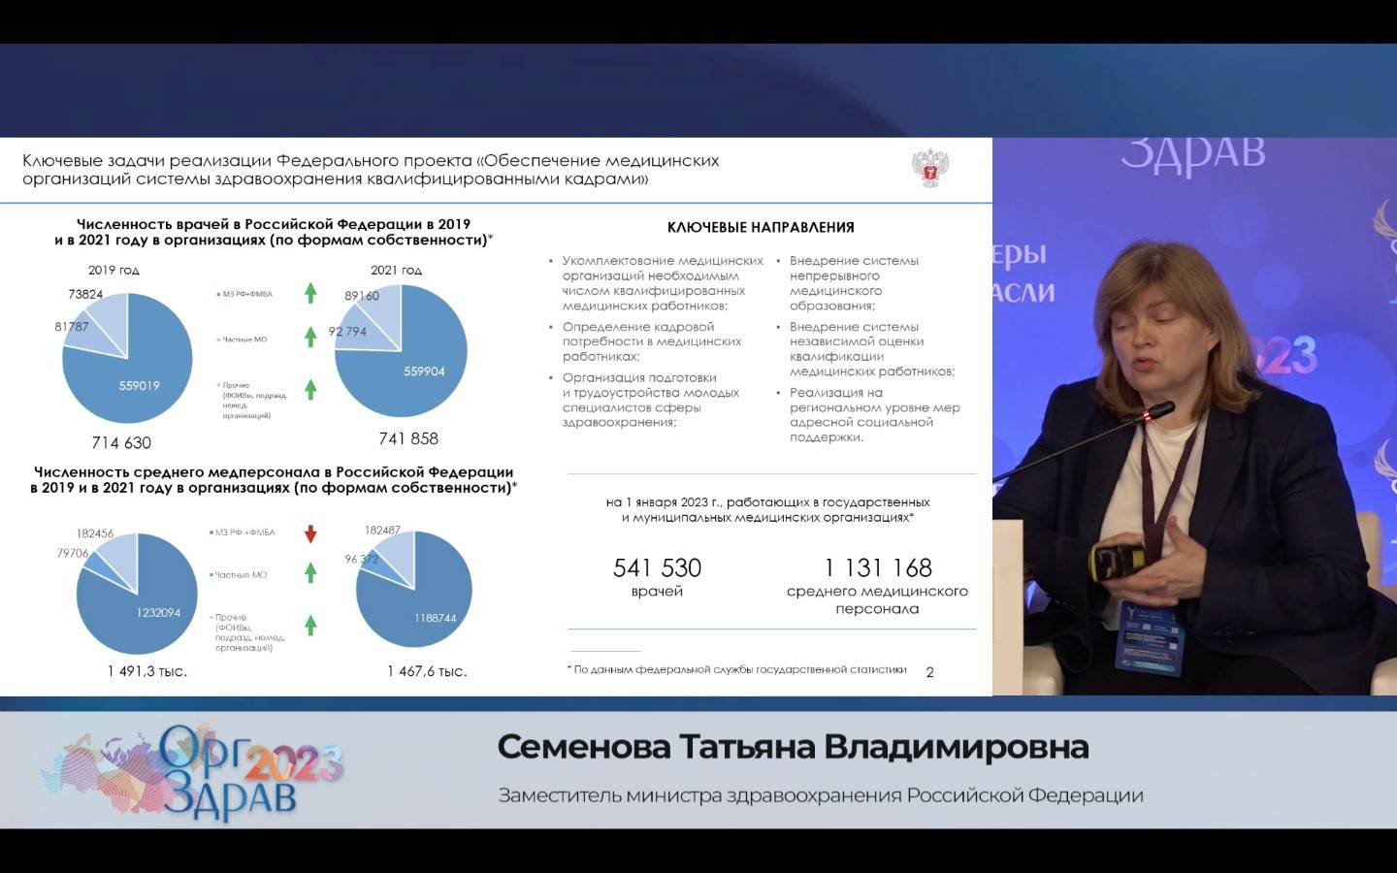Click the speaker name Семенова Татьяна Владимировна
This screenshot has width=1397, height=873.
pyautogui.click(x=793, y=747)
